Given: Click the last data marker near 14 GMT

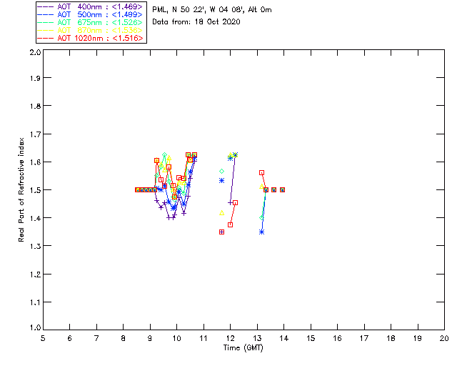Looking at the screenshot, I should click(x=283, y=189).
